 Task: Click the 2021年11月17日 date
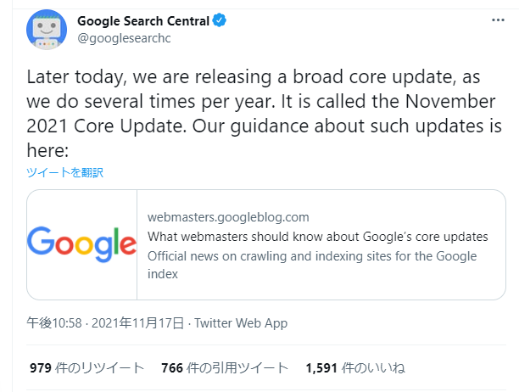(x=137, y=322)
